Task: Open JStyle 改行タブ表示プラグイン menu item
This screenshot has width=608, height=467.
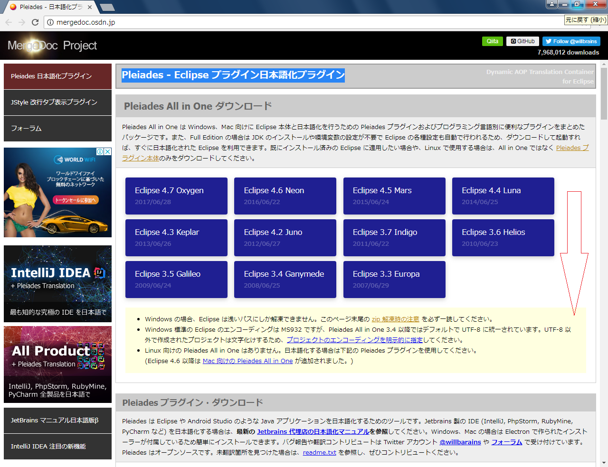Action: click(57, 102)
